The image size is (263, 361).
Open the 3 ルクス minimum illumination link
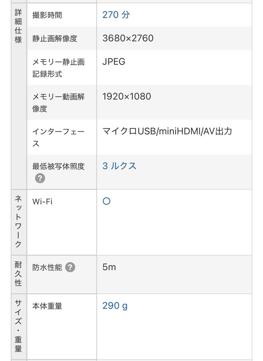coord(119,165)
